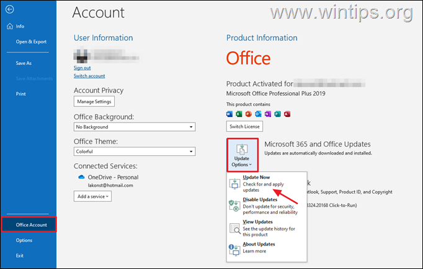Choose Disable Updates from the menu
The image size is (423, 269).
click(x=267, y=206)
